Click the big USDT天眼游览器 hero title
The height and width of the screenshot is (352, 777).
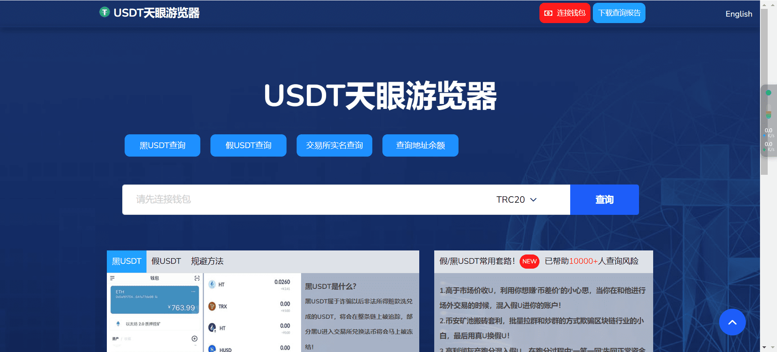coord(380,96)
